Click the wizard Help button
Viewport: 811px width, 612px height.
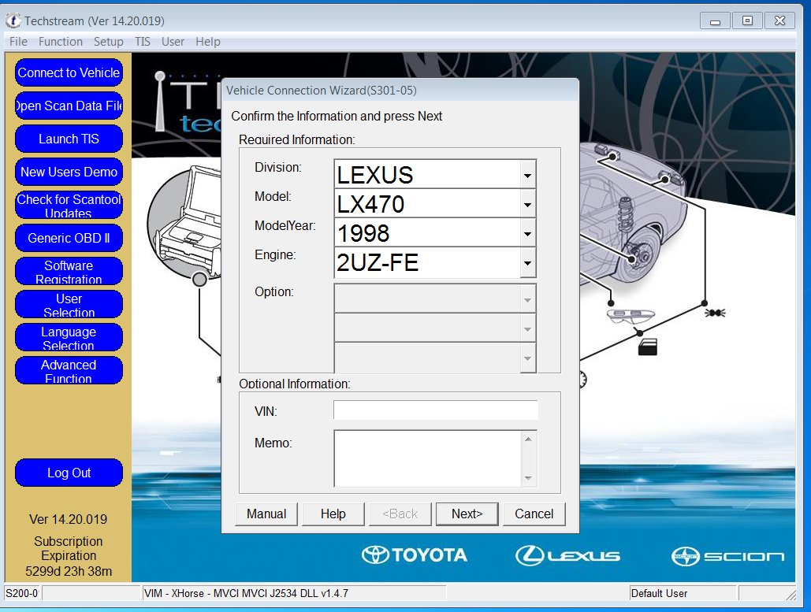tap(333, 514)
